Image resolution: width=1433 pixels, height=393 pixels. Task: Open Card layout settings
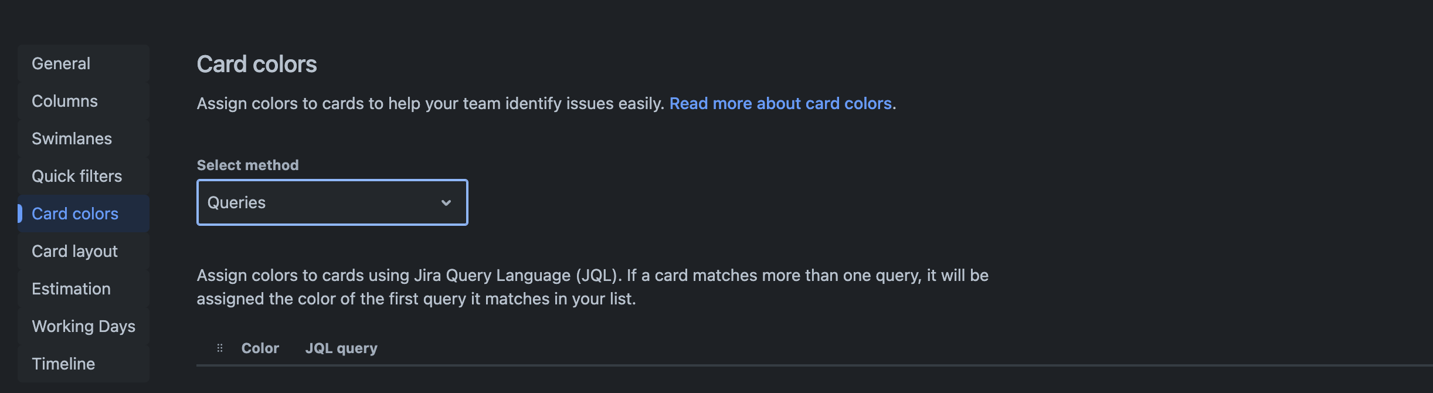[x=74, y=251]
